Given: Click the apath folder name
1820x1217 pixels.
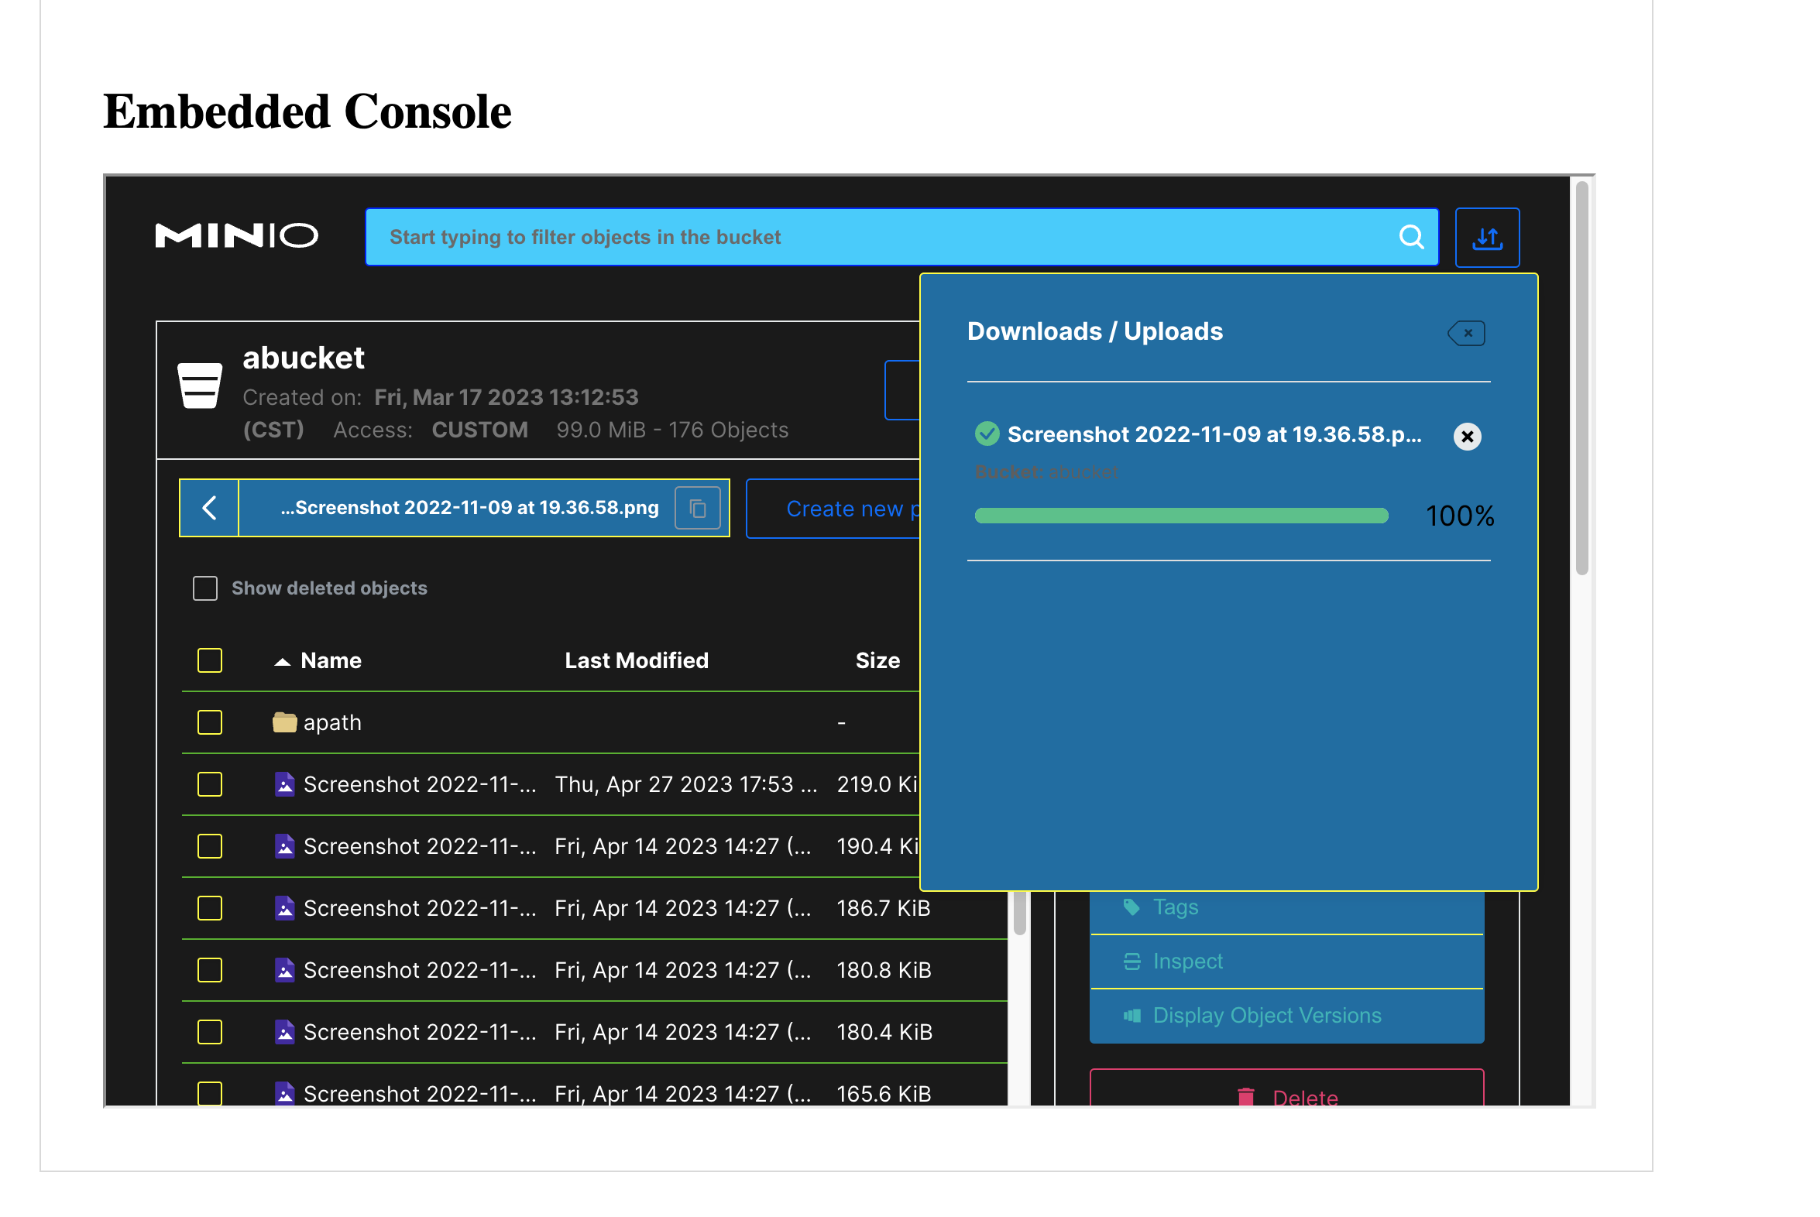Looking at the screenshot, I should 332,722.
